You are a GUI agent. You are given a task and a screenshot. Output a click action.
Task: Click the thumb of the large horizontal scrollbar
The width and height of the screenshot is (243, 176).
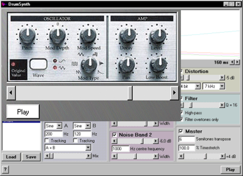pos(130,93)
